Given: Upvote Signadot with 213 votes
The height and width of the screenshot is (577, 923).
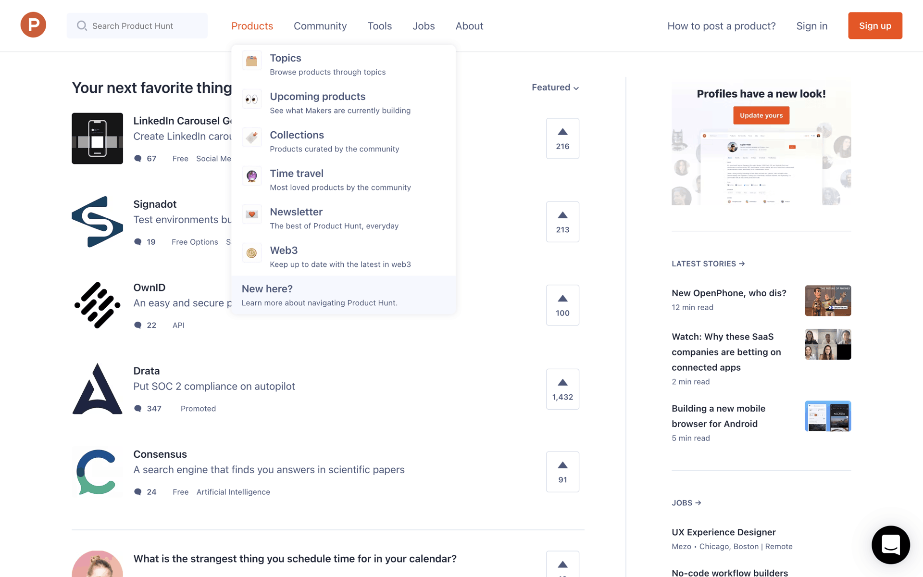Looking at the screenshot, I should [x=562, y=222].
